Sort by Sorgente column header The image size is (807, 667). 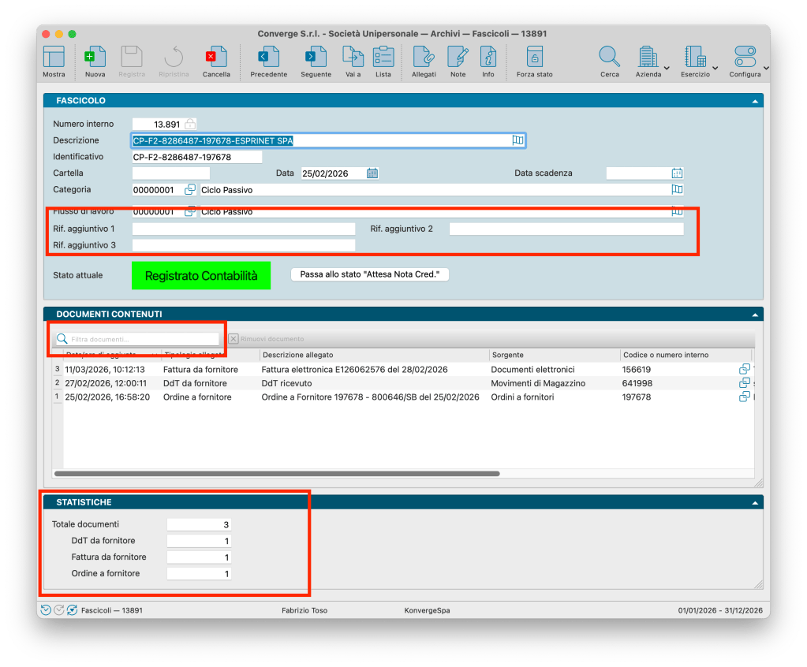click(x=555, y=355)
